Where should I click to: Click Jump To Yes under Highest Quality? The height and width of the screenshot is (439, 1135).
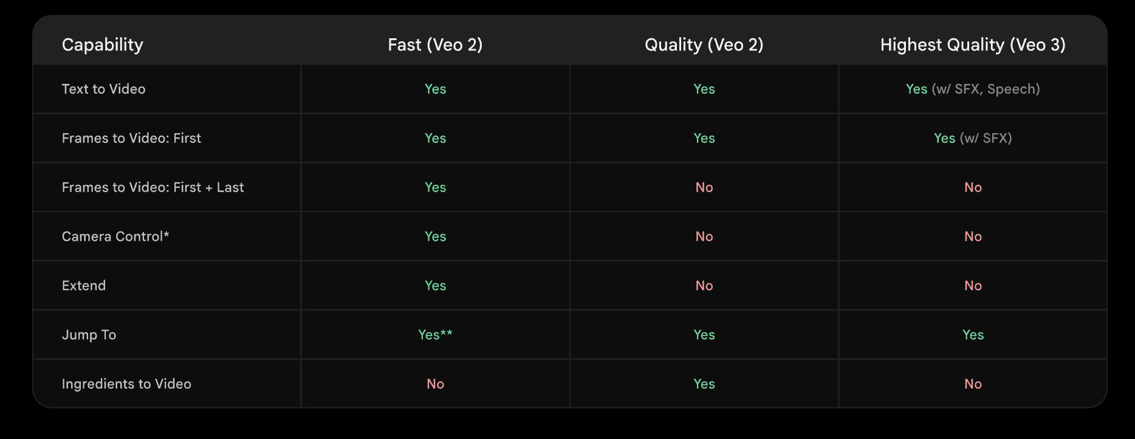pyautogui.click(x=972, y=335)
